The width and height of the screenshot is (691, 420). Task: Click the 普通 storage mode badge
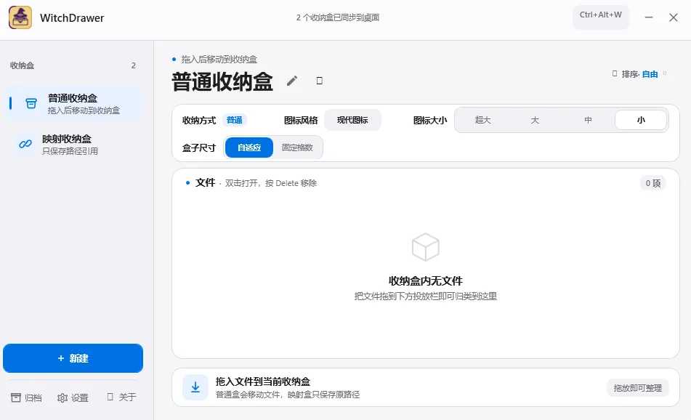235,120
